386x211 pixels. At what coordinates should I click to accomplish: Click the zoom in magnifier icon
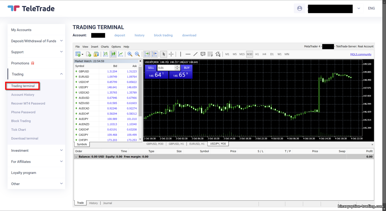(x=130, y=54)
